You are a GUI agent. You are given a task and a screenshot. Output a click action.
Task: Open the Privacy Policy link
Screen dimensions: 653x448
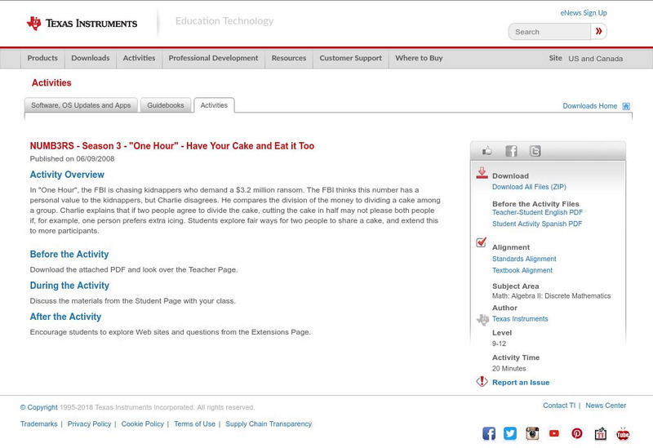coord(89,424)
